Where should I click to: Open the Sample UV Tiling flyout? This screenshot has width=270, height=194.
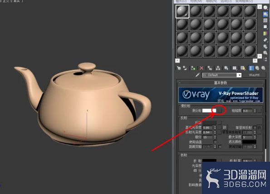pos(265,27)
